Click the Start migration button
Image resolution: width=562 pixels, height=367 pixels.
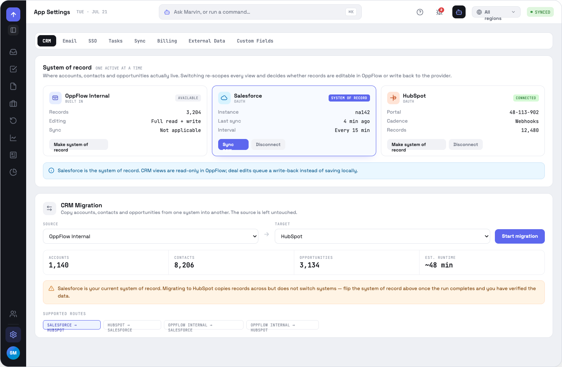coord(520,236)
